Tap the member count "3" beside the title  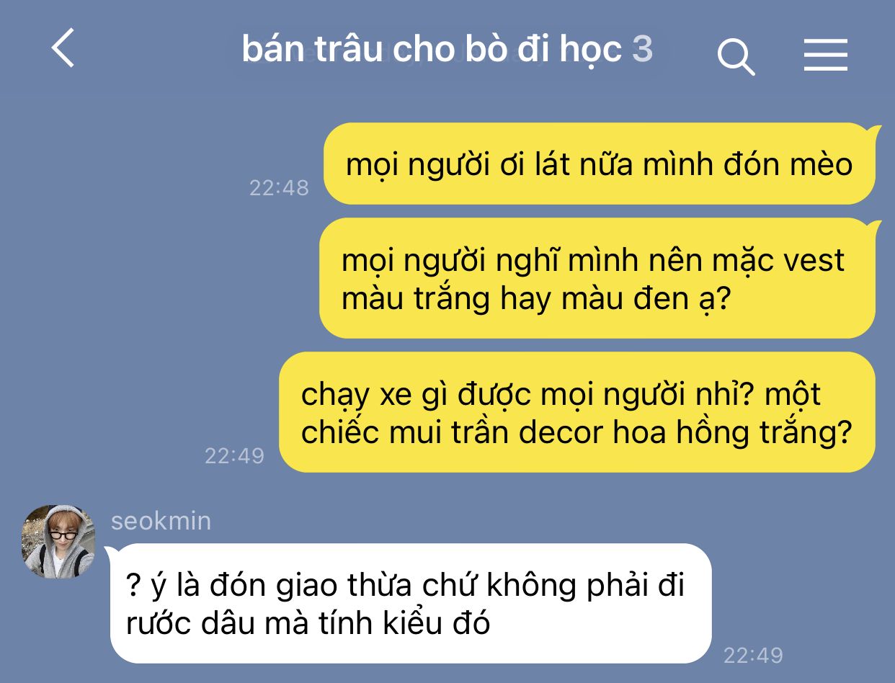642,50
